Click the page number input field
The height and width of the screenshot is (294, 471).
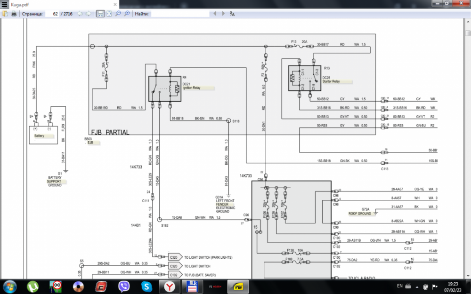[52, 14]
